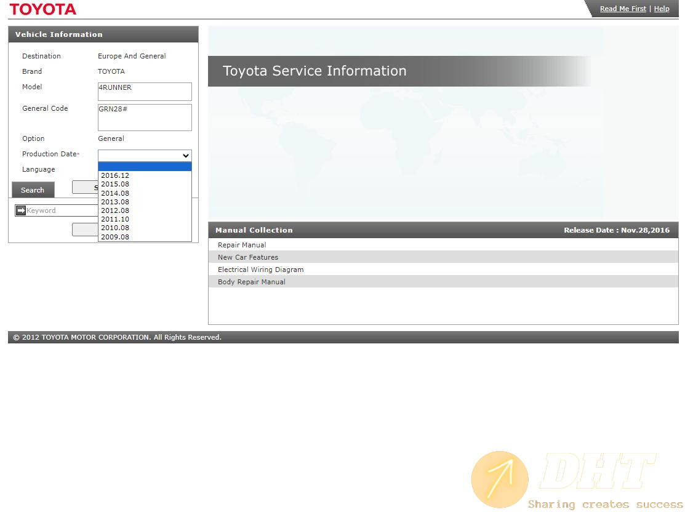Choose production date 2015.08
Screen dimensions: 685x512
145,185
